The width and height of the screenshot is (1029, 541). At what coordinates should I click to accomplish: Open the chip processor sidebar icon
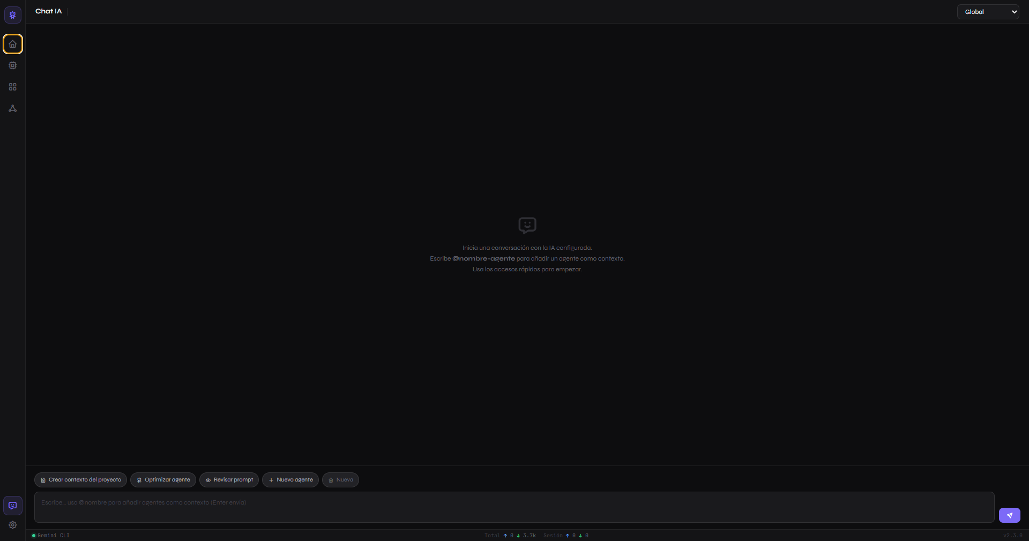coord(13,65)
